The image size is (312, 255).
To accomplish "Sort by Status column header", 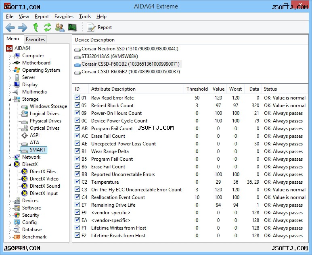I will tap(285, 89).
